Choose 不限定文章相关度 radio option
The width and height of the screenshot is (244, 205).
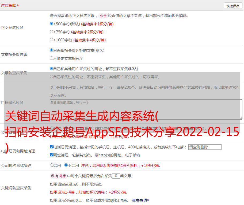point(51,58)
